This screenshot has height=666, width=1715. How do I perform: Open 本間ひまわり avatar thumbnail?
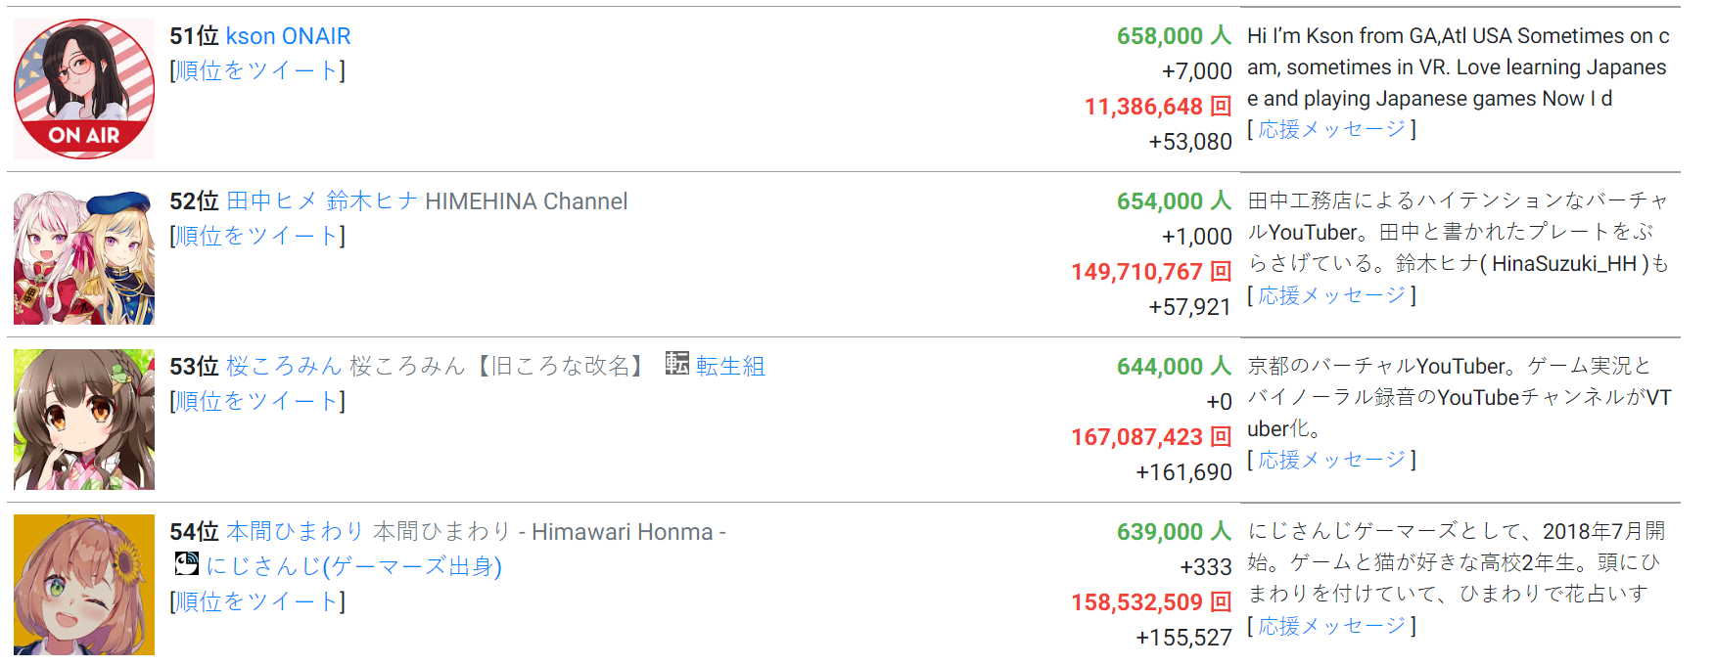pyautogui.click(x=84, y=585)
